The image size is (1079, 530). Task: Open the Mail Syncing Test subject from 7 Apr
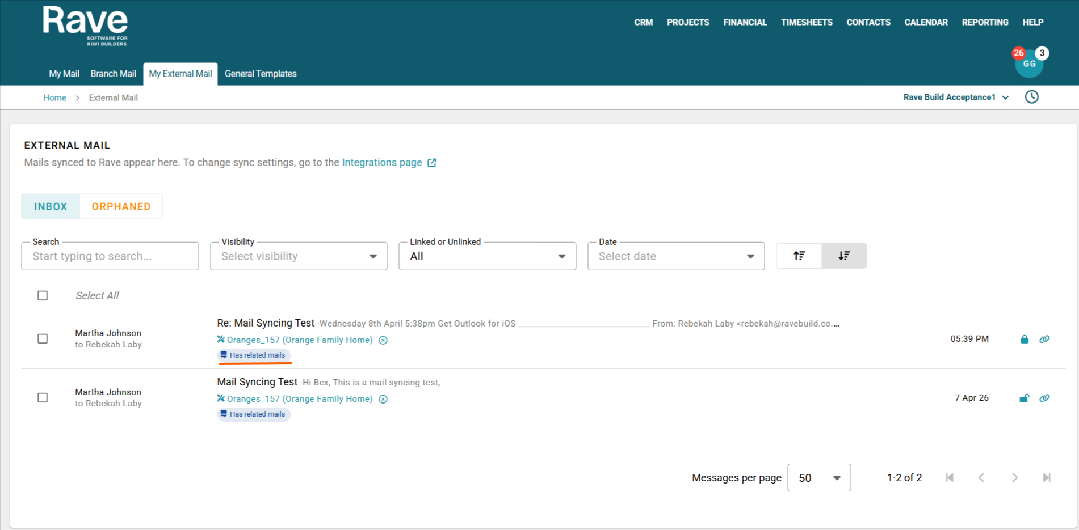[257, 381]
